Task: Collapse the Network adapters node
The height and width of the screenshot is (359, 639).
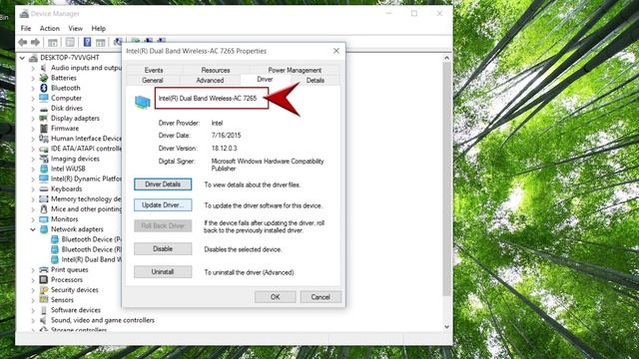Action: pyautogui.click(x=33, y=229)
